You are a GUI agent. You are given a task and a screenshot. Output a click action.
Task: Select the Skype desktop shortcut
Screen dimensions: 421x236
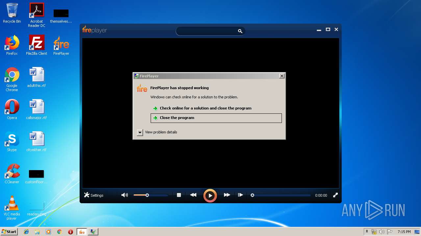(x=12, y=142)
